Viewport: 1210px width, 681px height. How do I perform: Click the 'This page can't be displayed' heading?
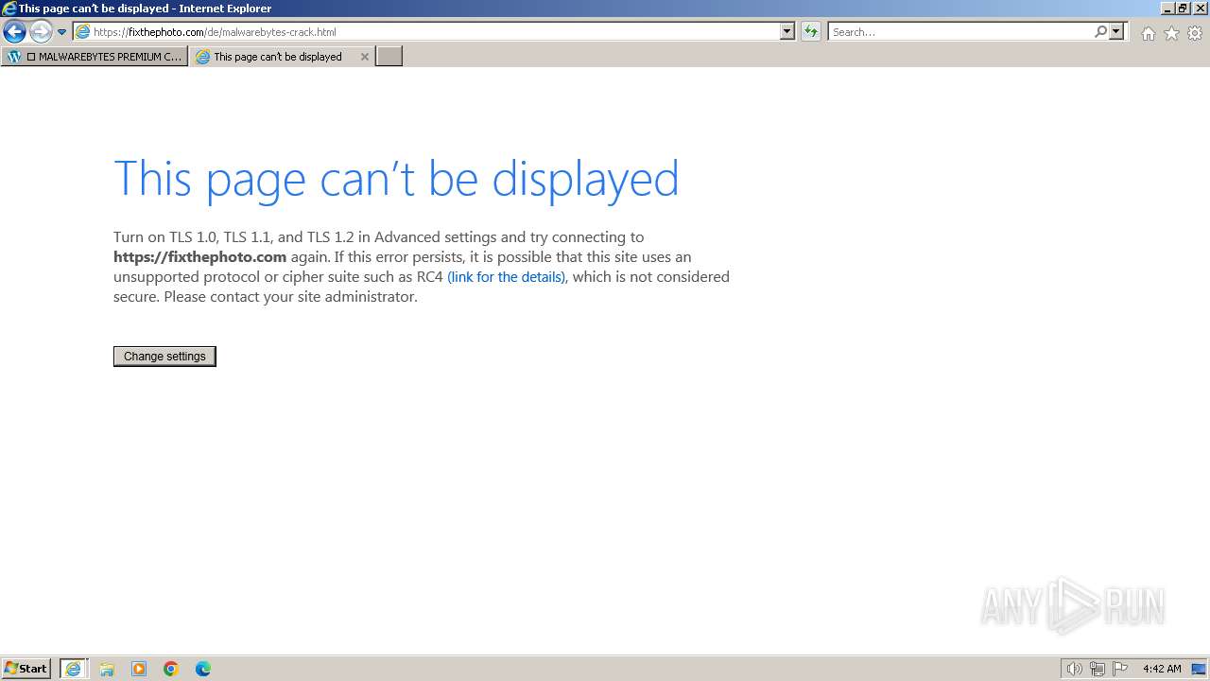(396, 179)
